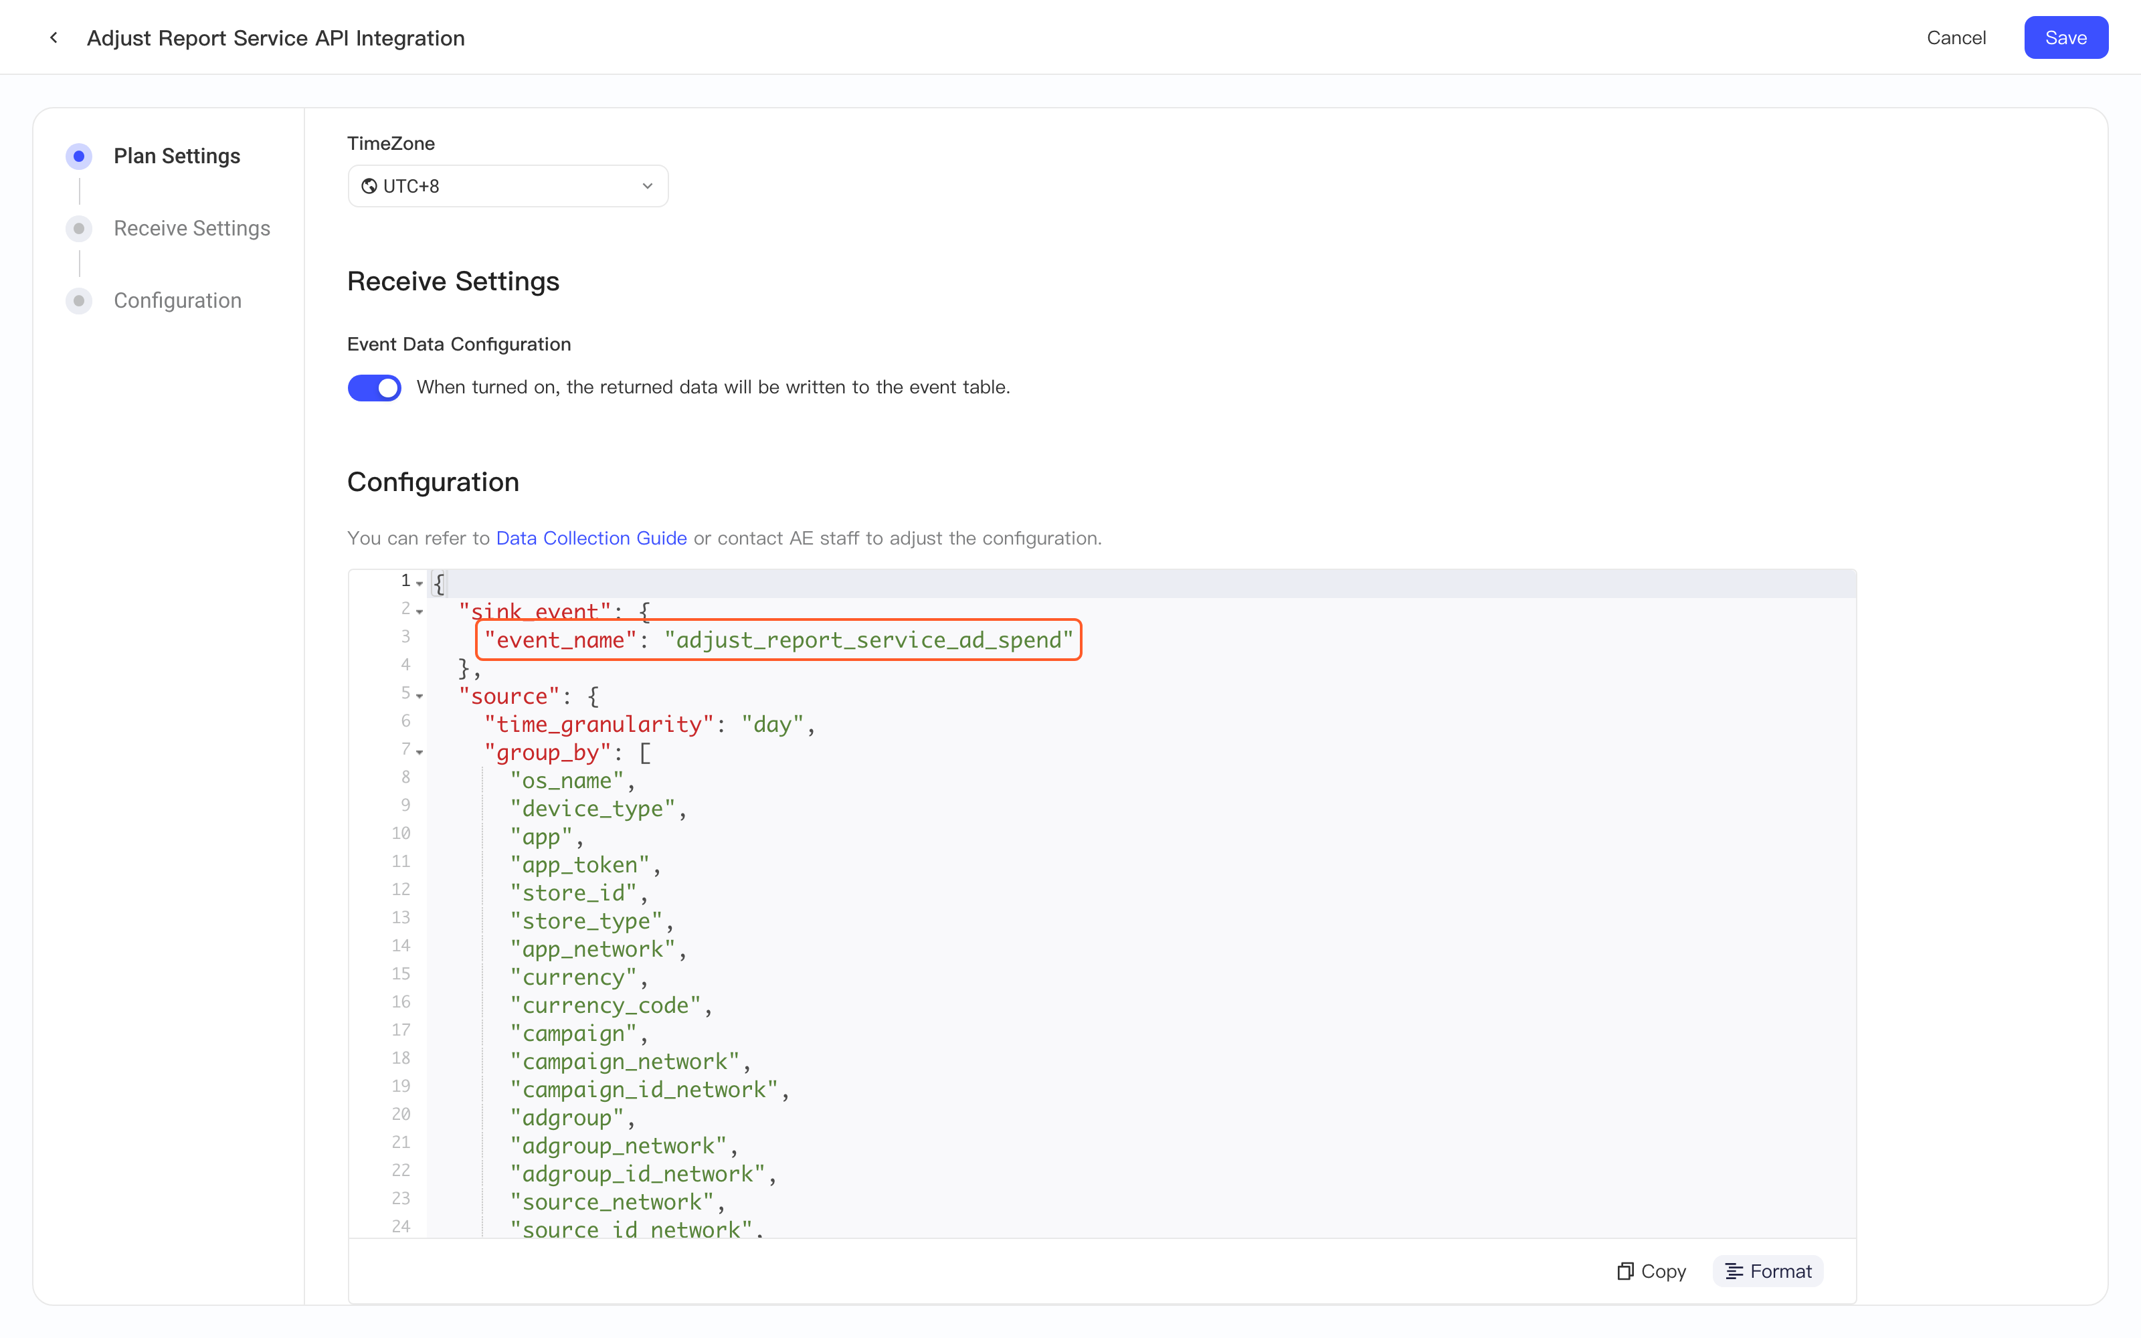Click "os_name" entry on line 8
This screenshot has height=1338, width=2141.
(x=567, y=781)
